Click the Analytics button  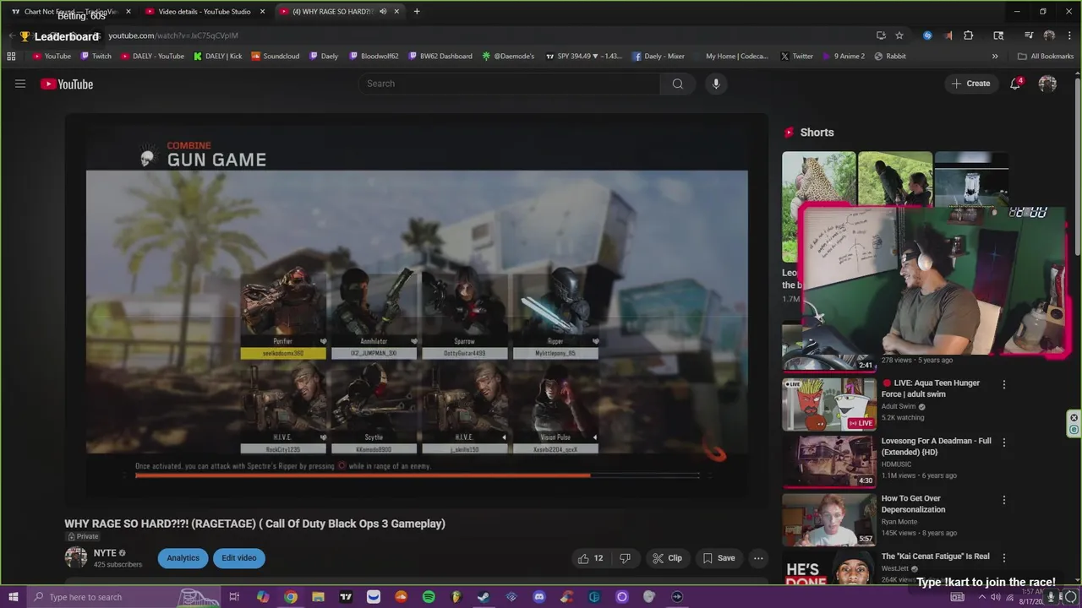point(183,558)
